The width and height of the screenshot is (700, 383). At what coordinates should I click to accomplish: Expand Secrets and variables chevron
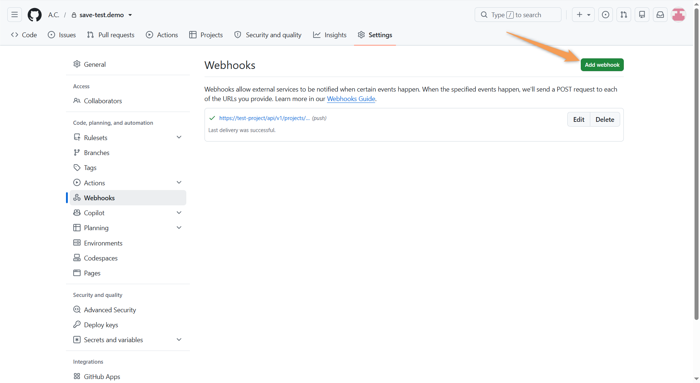[x=179, y=340]
